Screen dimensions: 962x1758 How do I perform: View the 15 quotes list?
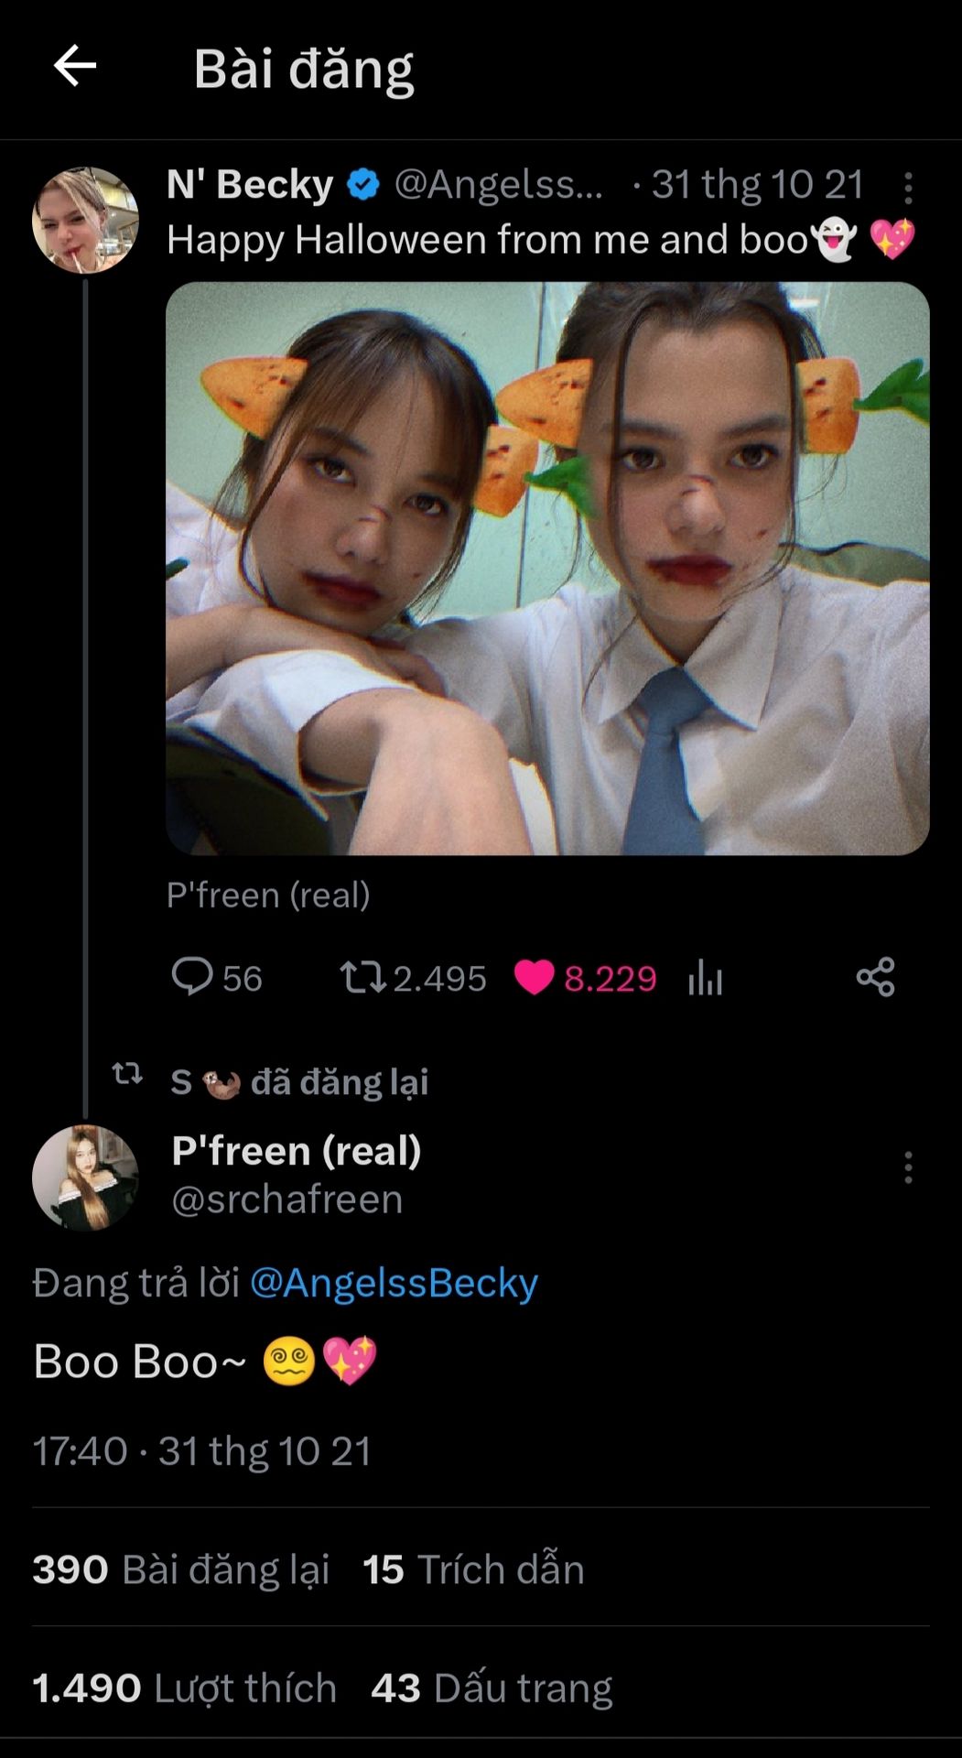[473, 1569]
